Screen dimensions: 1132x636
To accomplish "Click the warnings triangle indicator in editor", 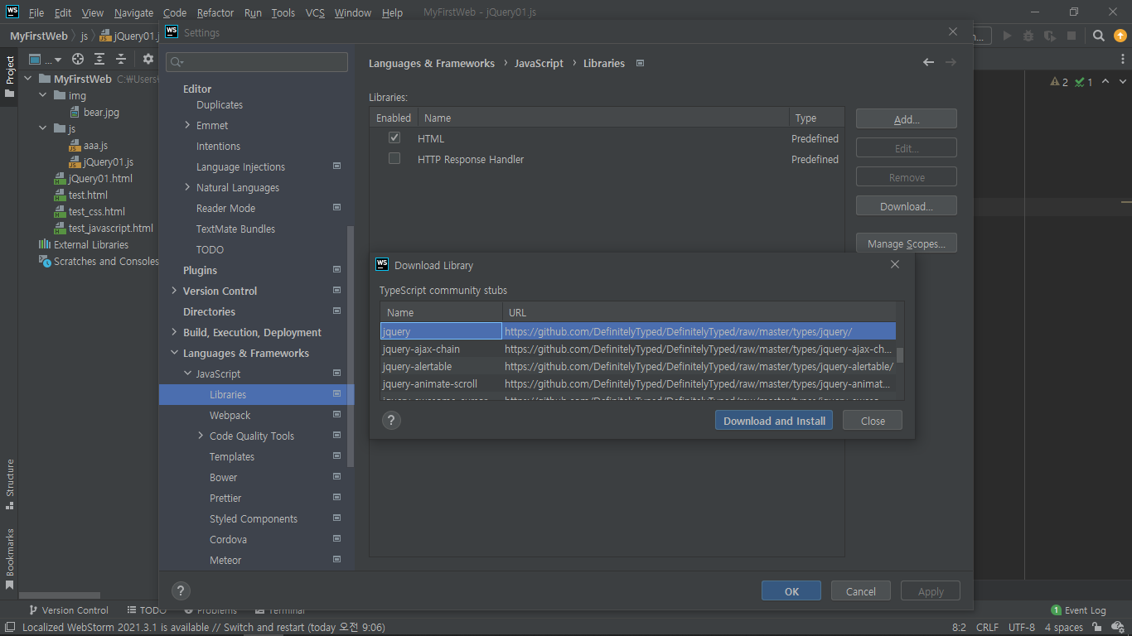I will point(1059,82).
